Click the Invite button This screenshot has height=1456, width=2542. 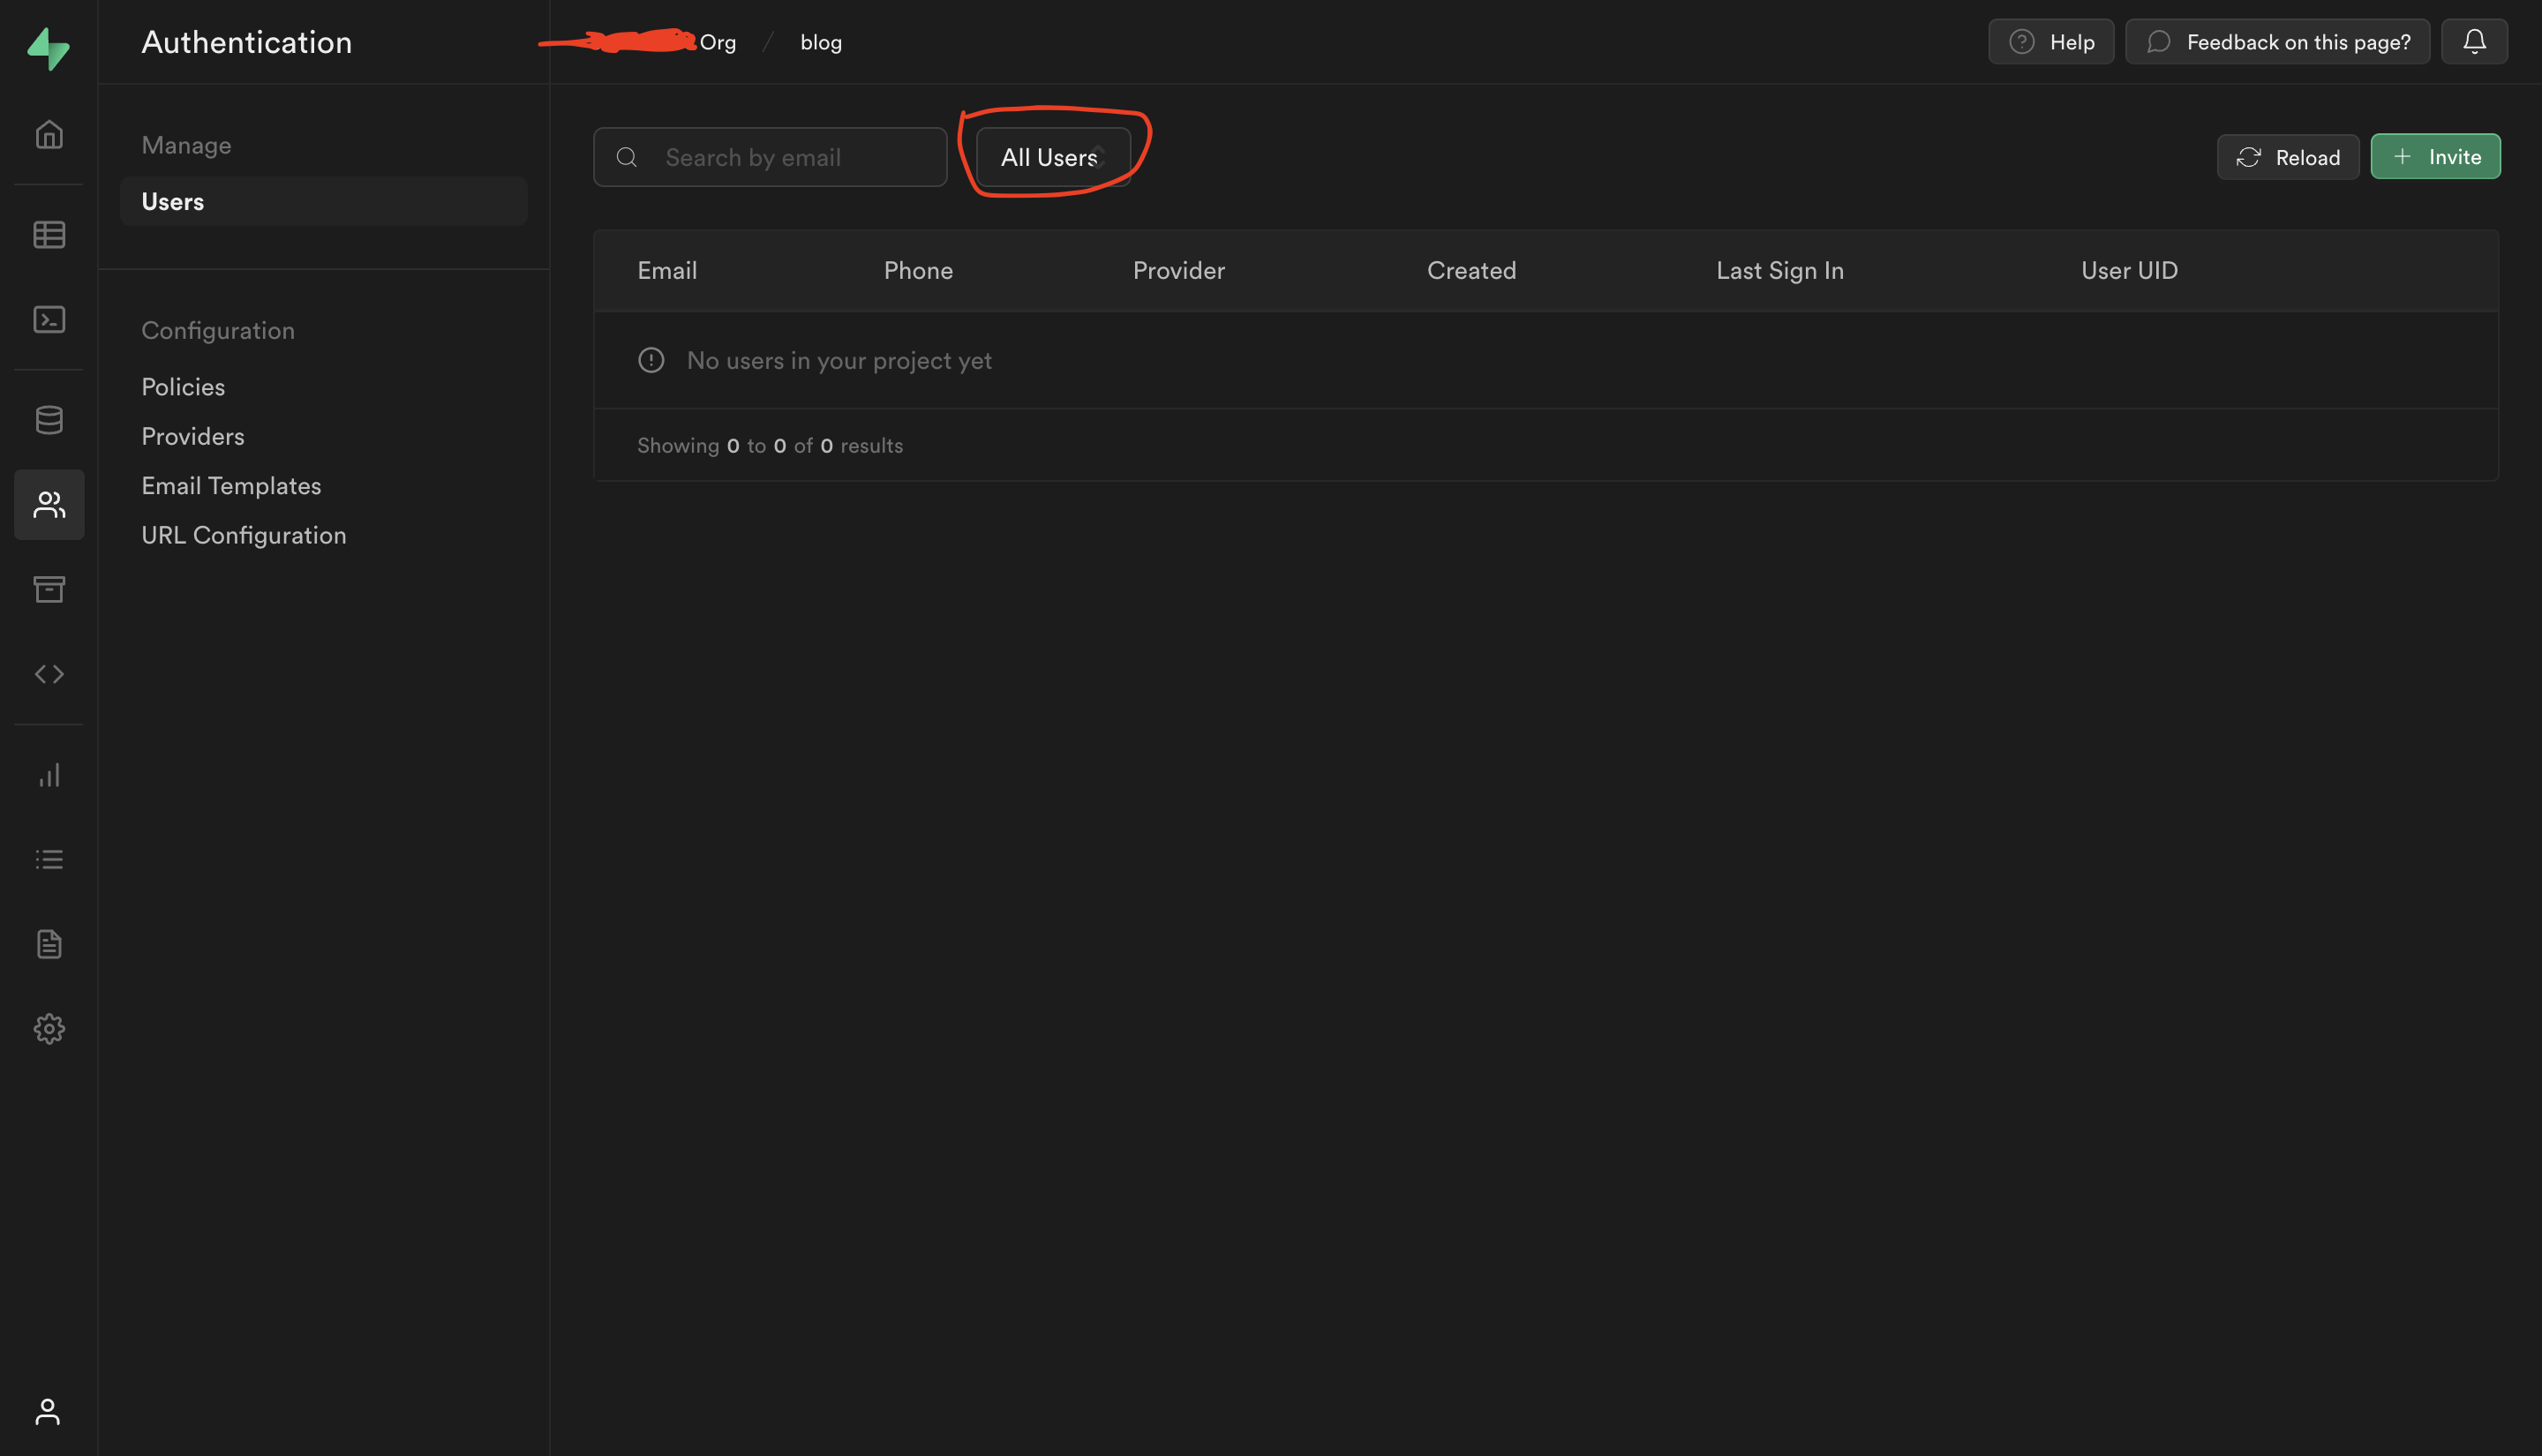coord(2435,156)
